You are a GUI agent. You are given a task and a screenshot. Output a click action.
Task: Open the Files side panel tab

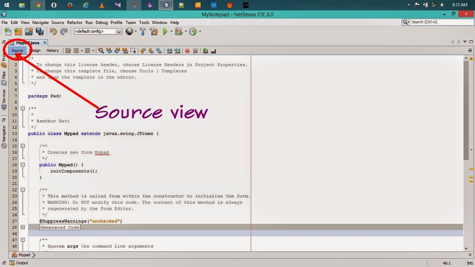(x=4, y=78)
